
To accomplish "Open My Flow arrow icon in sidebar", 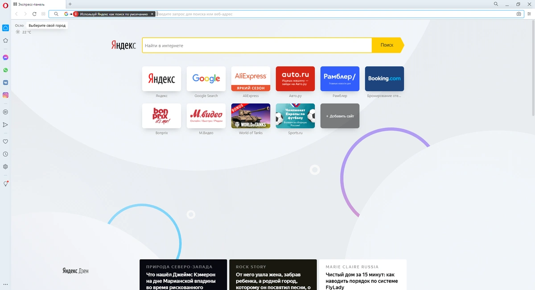I will click(x=6, y=124).
